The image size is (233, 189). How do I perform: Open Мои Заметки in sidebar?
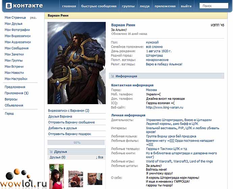coord(14,54)
